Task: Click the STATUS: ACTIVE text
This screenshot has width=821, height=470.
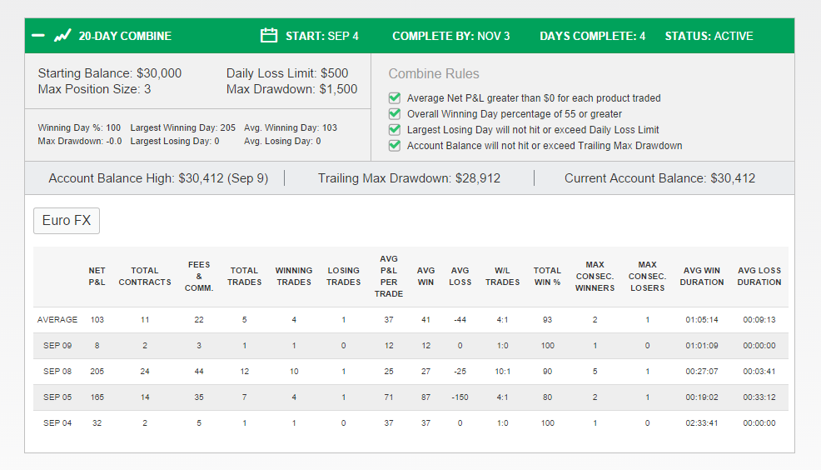Action: 709,36
